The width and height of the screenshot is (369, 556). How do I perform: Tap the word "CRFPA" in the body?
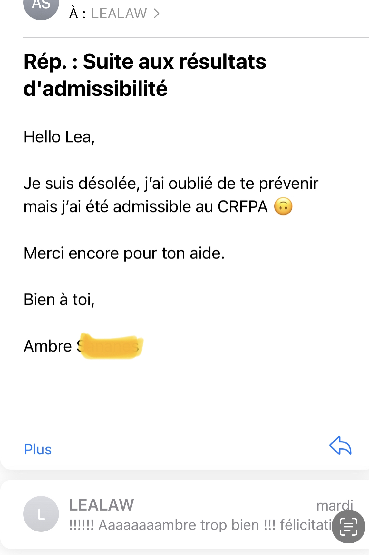(x=243, y=207)
